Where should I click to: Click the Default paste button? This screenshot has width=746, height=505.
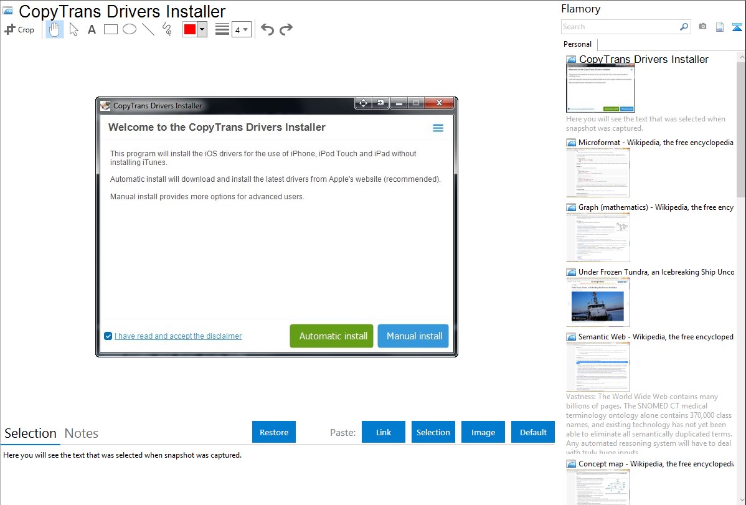coord(533,432)
